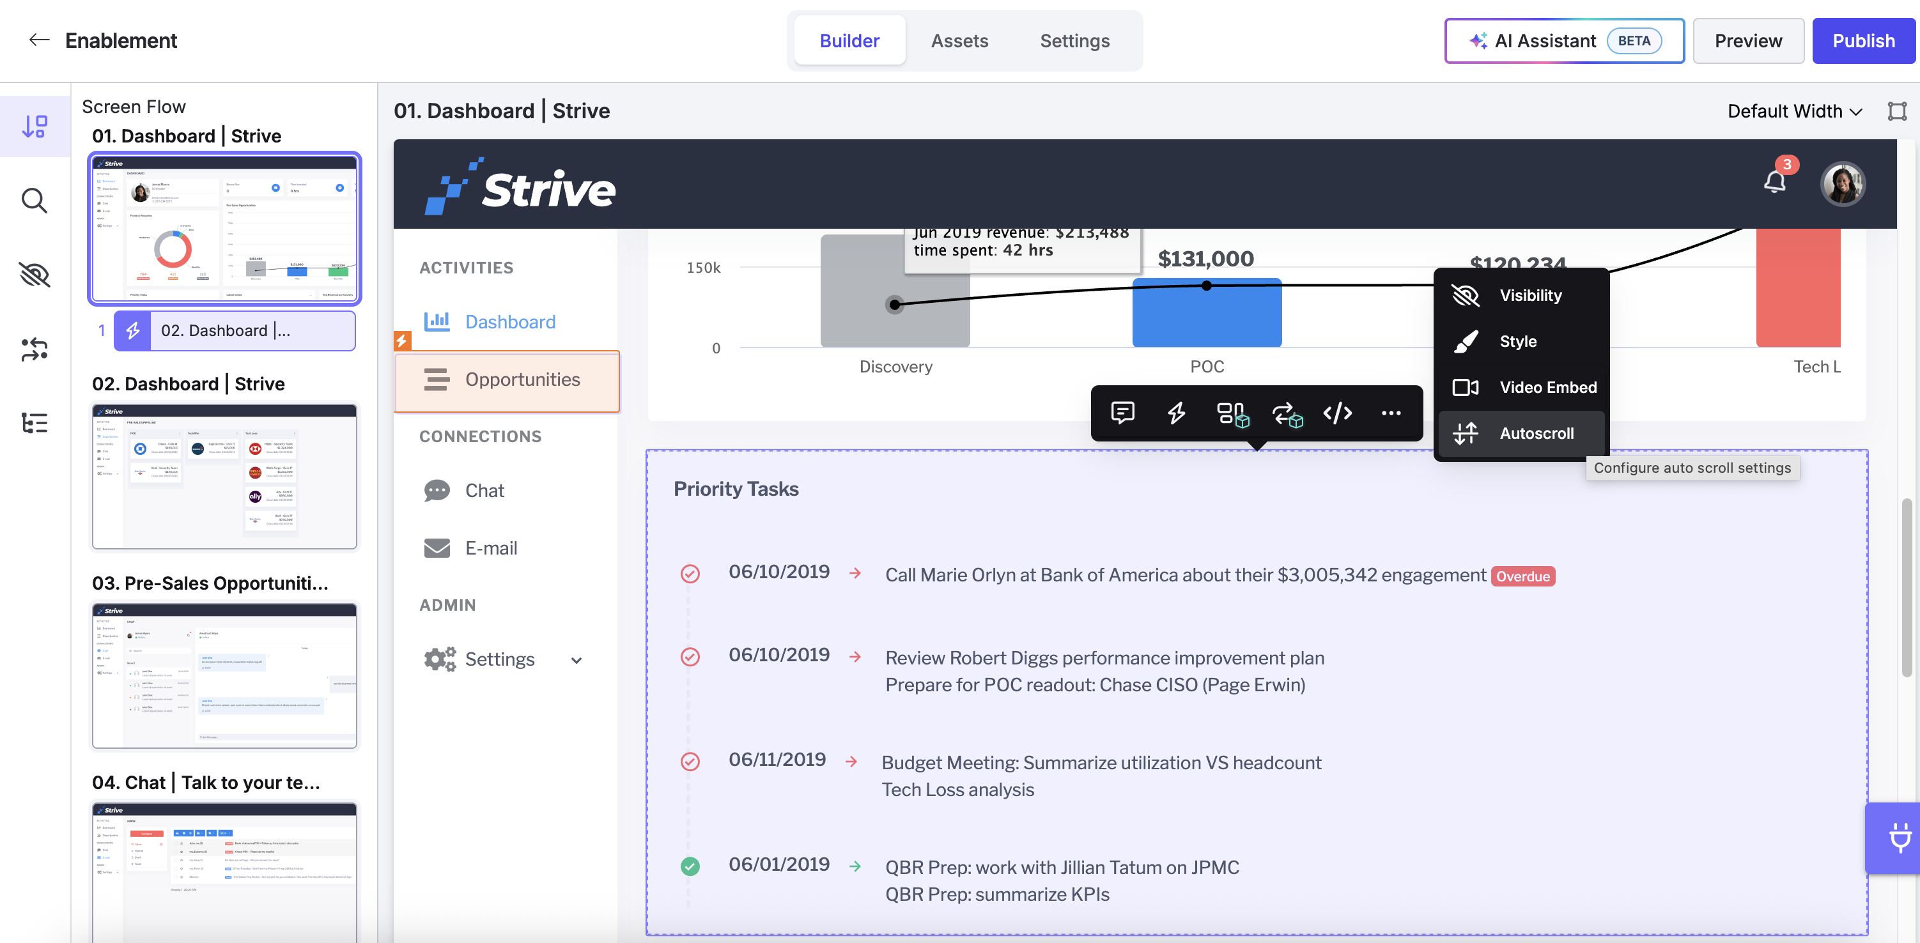Click the vertical scrollbar on the right
Screen dimensions: 1920x943
pyautogui.click(x=1907, y=588)
